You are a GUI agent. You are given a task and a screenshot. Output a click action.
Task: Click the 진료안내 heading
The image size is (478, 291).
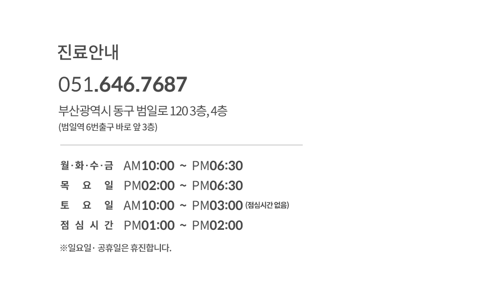(88, 52)
